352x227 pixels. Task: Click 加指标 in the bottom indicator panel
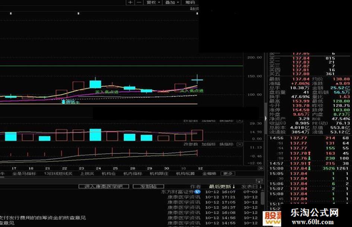point(208,144)
